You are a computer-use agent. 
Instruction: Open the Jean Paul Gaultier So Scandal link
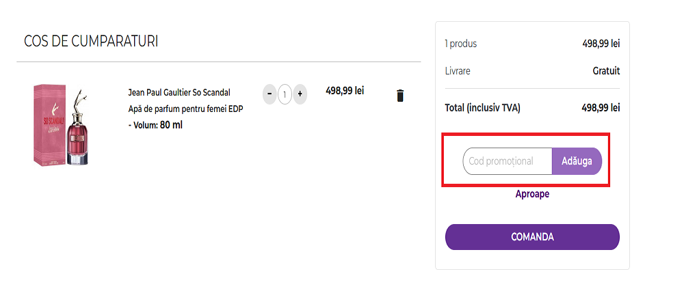point(179,92)
